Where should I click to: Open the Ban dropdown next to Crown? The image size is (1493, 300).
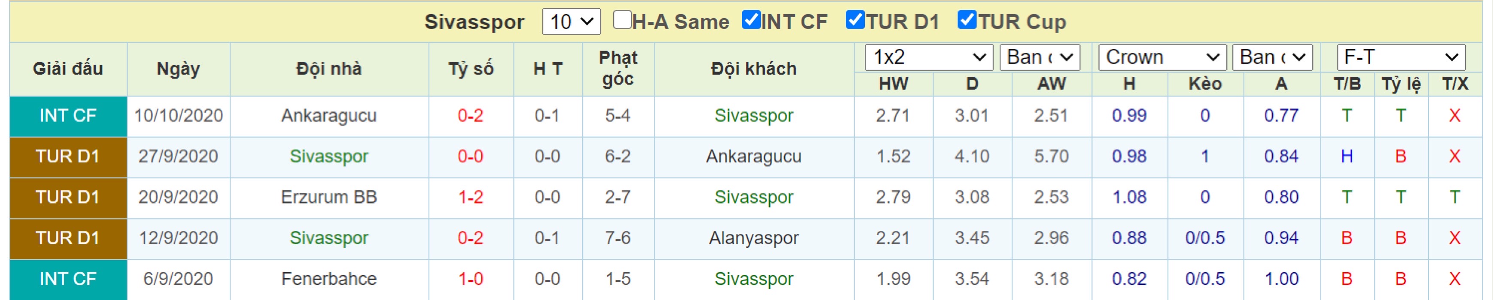coord(1273,57)
